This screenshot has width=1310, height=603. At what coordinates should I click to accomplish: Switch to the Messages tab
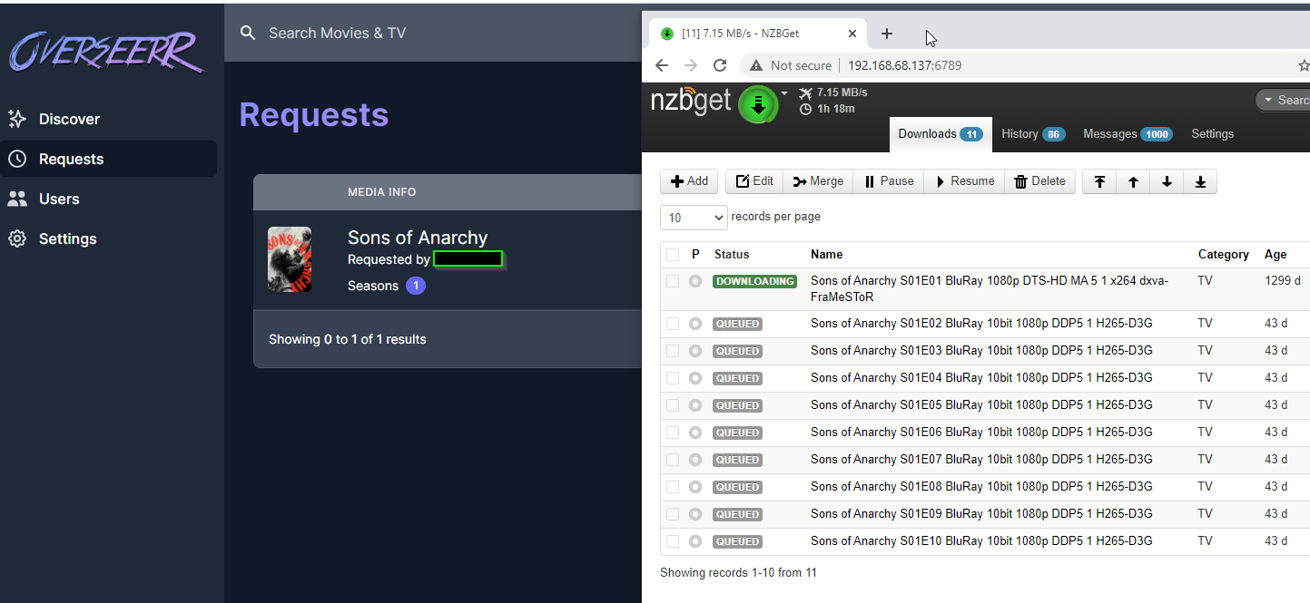point(1128,134)
